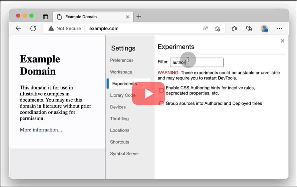
Task: Open the Collections icon
Action: tap(249, 28)
